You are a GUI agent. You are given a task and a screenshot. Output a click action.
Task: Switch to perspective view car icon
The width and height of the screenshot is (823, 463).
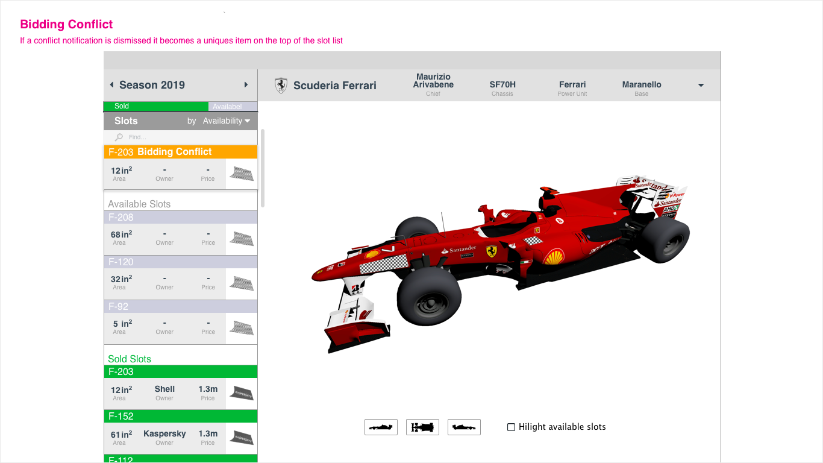(x=464, y=427)
